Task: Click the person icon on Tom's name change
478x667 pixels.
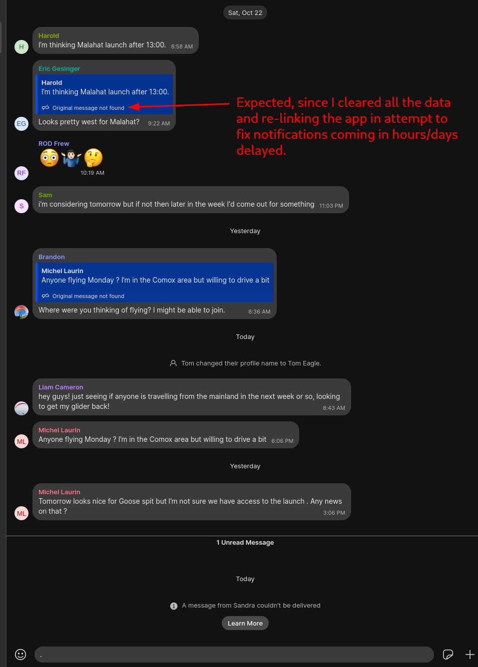Action: click(173, 363)
